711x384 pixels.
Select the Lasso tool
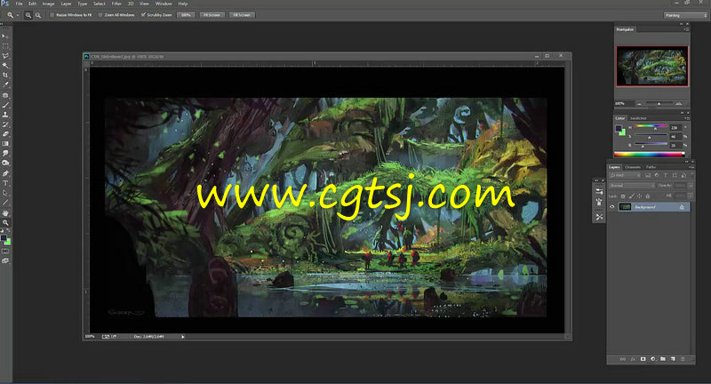point(5,56)
